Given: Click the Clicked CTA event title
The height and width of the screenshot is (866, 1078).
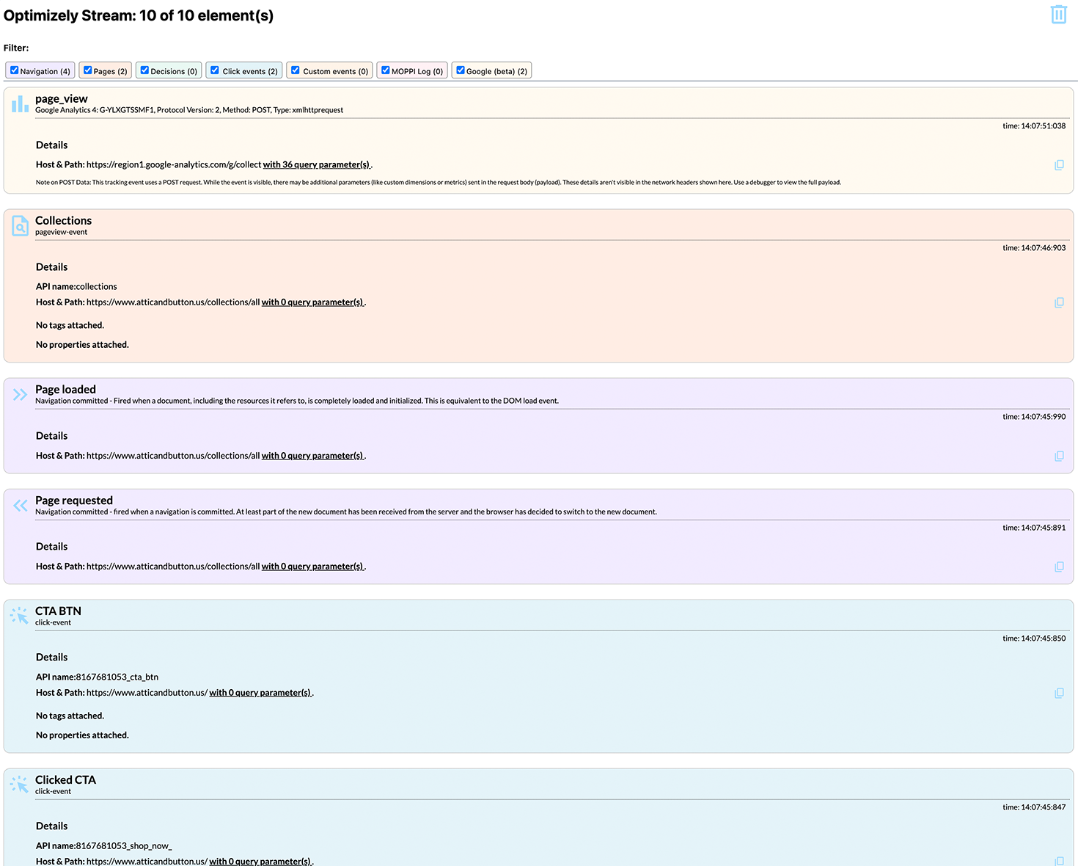Looking at the screenshot, I should (65, 779).
